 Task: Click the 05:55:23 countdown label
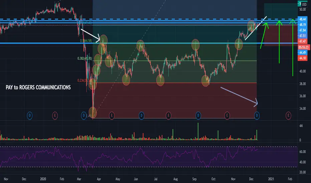point(304,47)
